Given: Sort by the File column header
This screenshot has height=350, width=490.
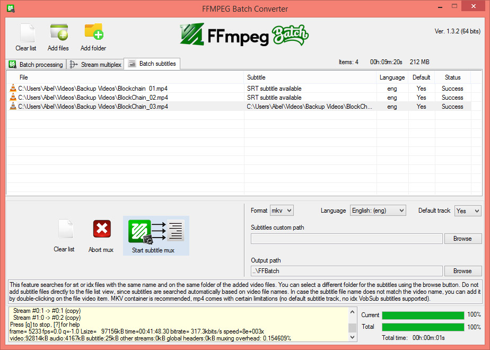Looking at the screenshot, I should (125, 77).
